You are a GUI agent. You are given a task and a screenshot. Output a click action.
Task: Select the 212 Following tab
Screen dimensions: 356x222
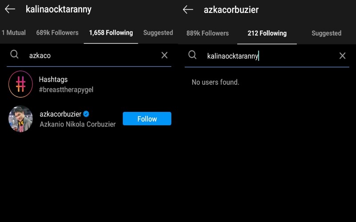tap(267, 33)
